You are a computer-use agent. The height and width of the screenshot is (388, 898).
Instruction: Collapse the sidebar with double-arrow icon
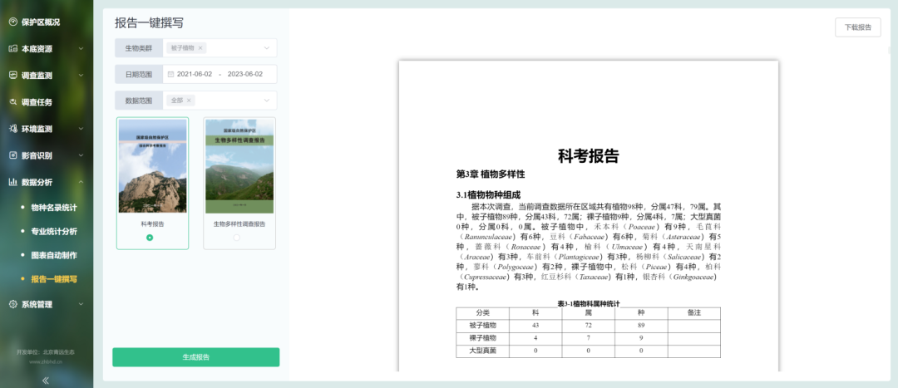pos(46,380)
